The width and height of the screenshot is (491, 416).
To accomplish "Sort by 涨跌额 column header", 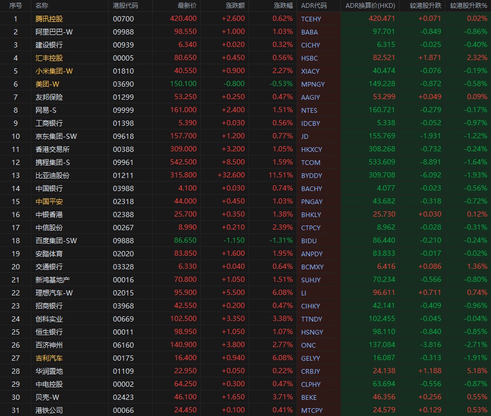I will pyautogui.click(x=235, y=6).
